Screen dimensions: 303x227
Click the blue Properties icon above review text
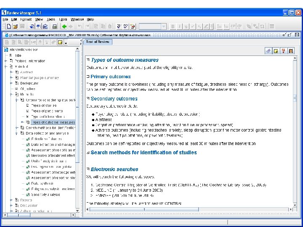click(268, 51)
